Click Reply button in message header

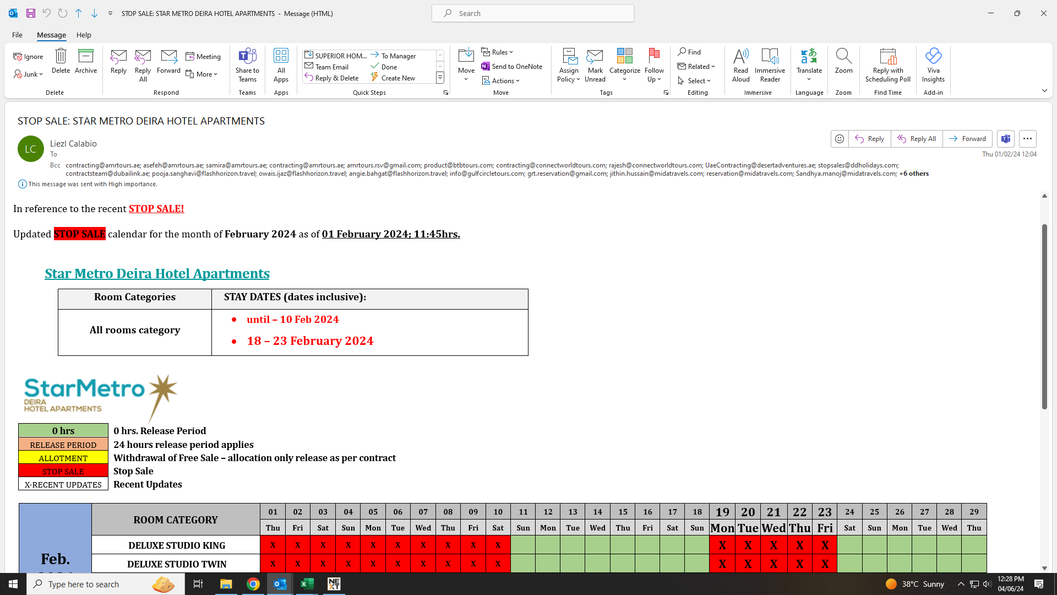(x=870, y=139)
